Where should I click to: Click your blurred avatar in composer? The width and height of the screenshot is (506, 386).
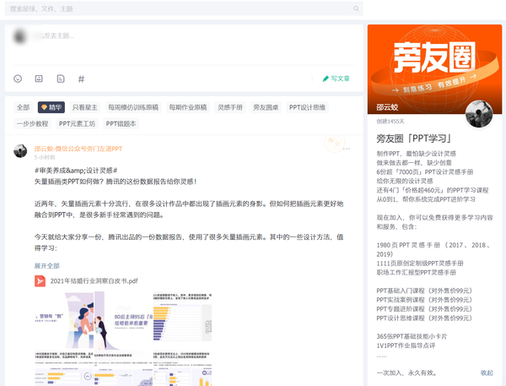(x=19, y=35)
